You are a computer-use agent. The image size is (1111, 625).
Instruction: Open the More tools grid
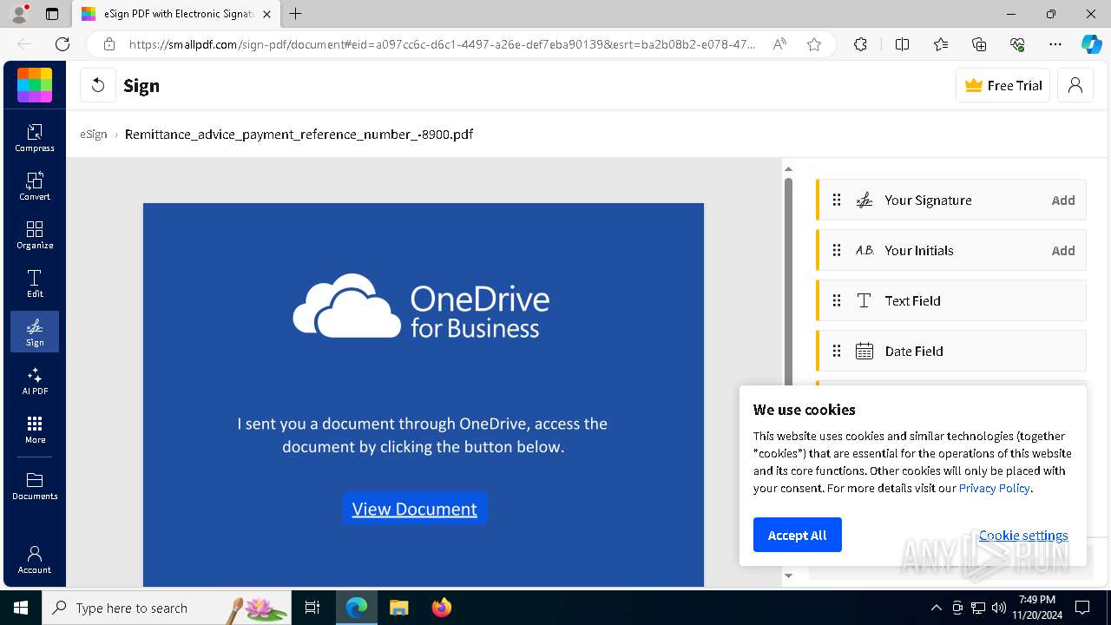(x=35, y=429)
